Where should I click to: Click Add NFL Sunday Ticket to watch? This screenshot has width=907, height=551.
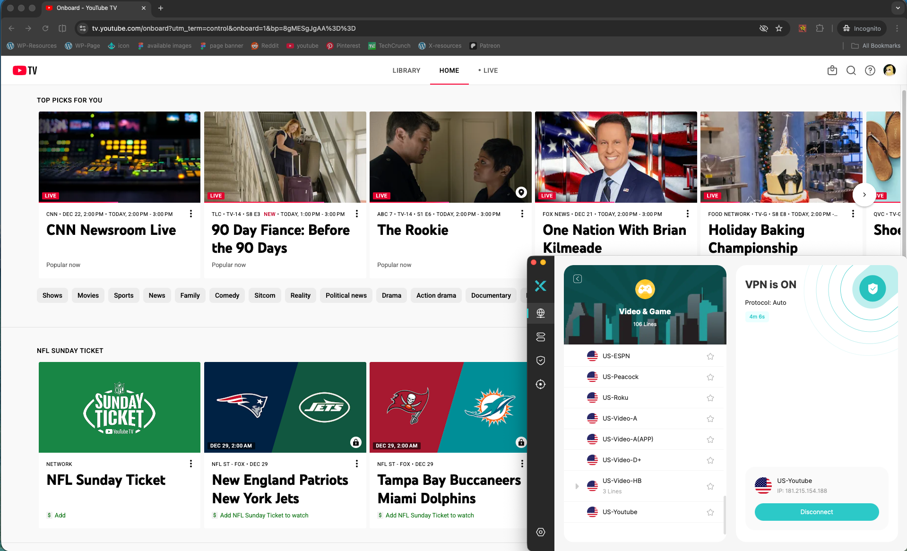pos(263,515)
